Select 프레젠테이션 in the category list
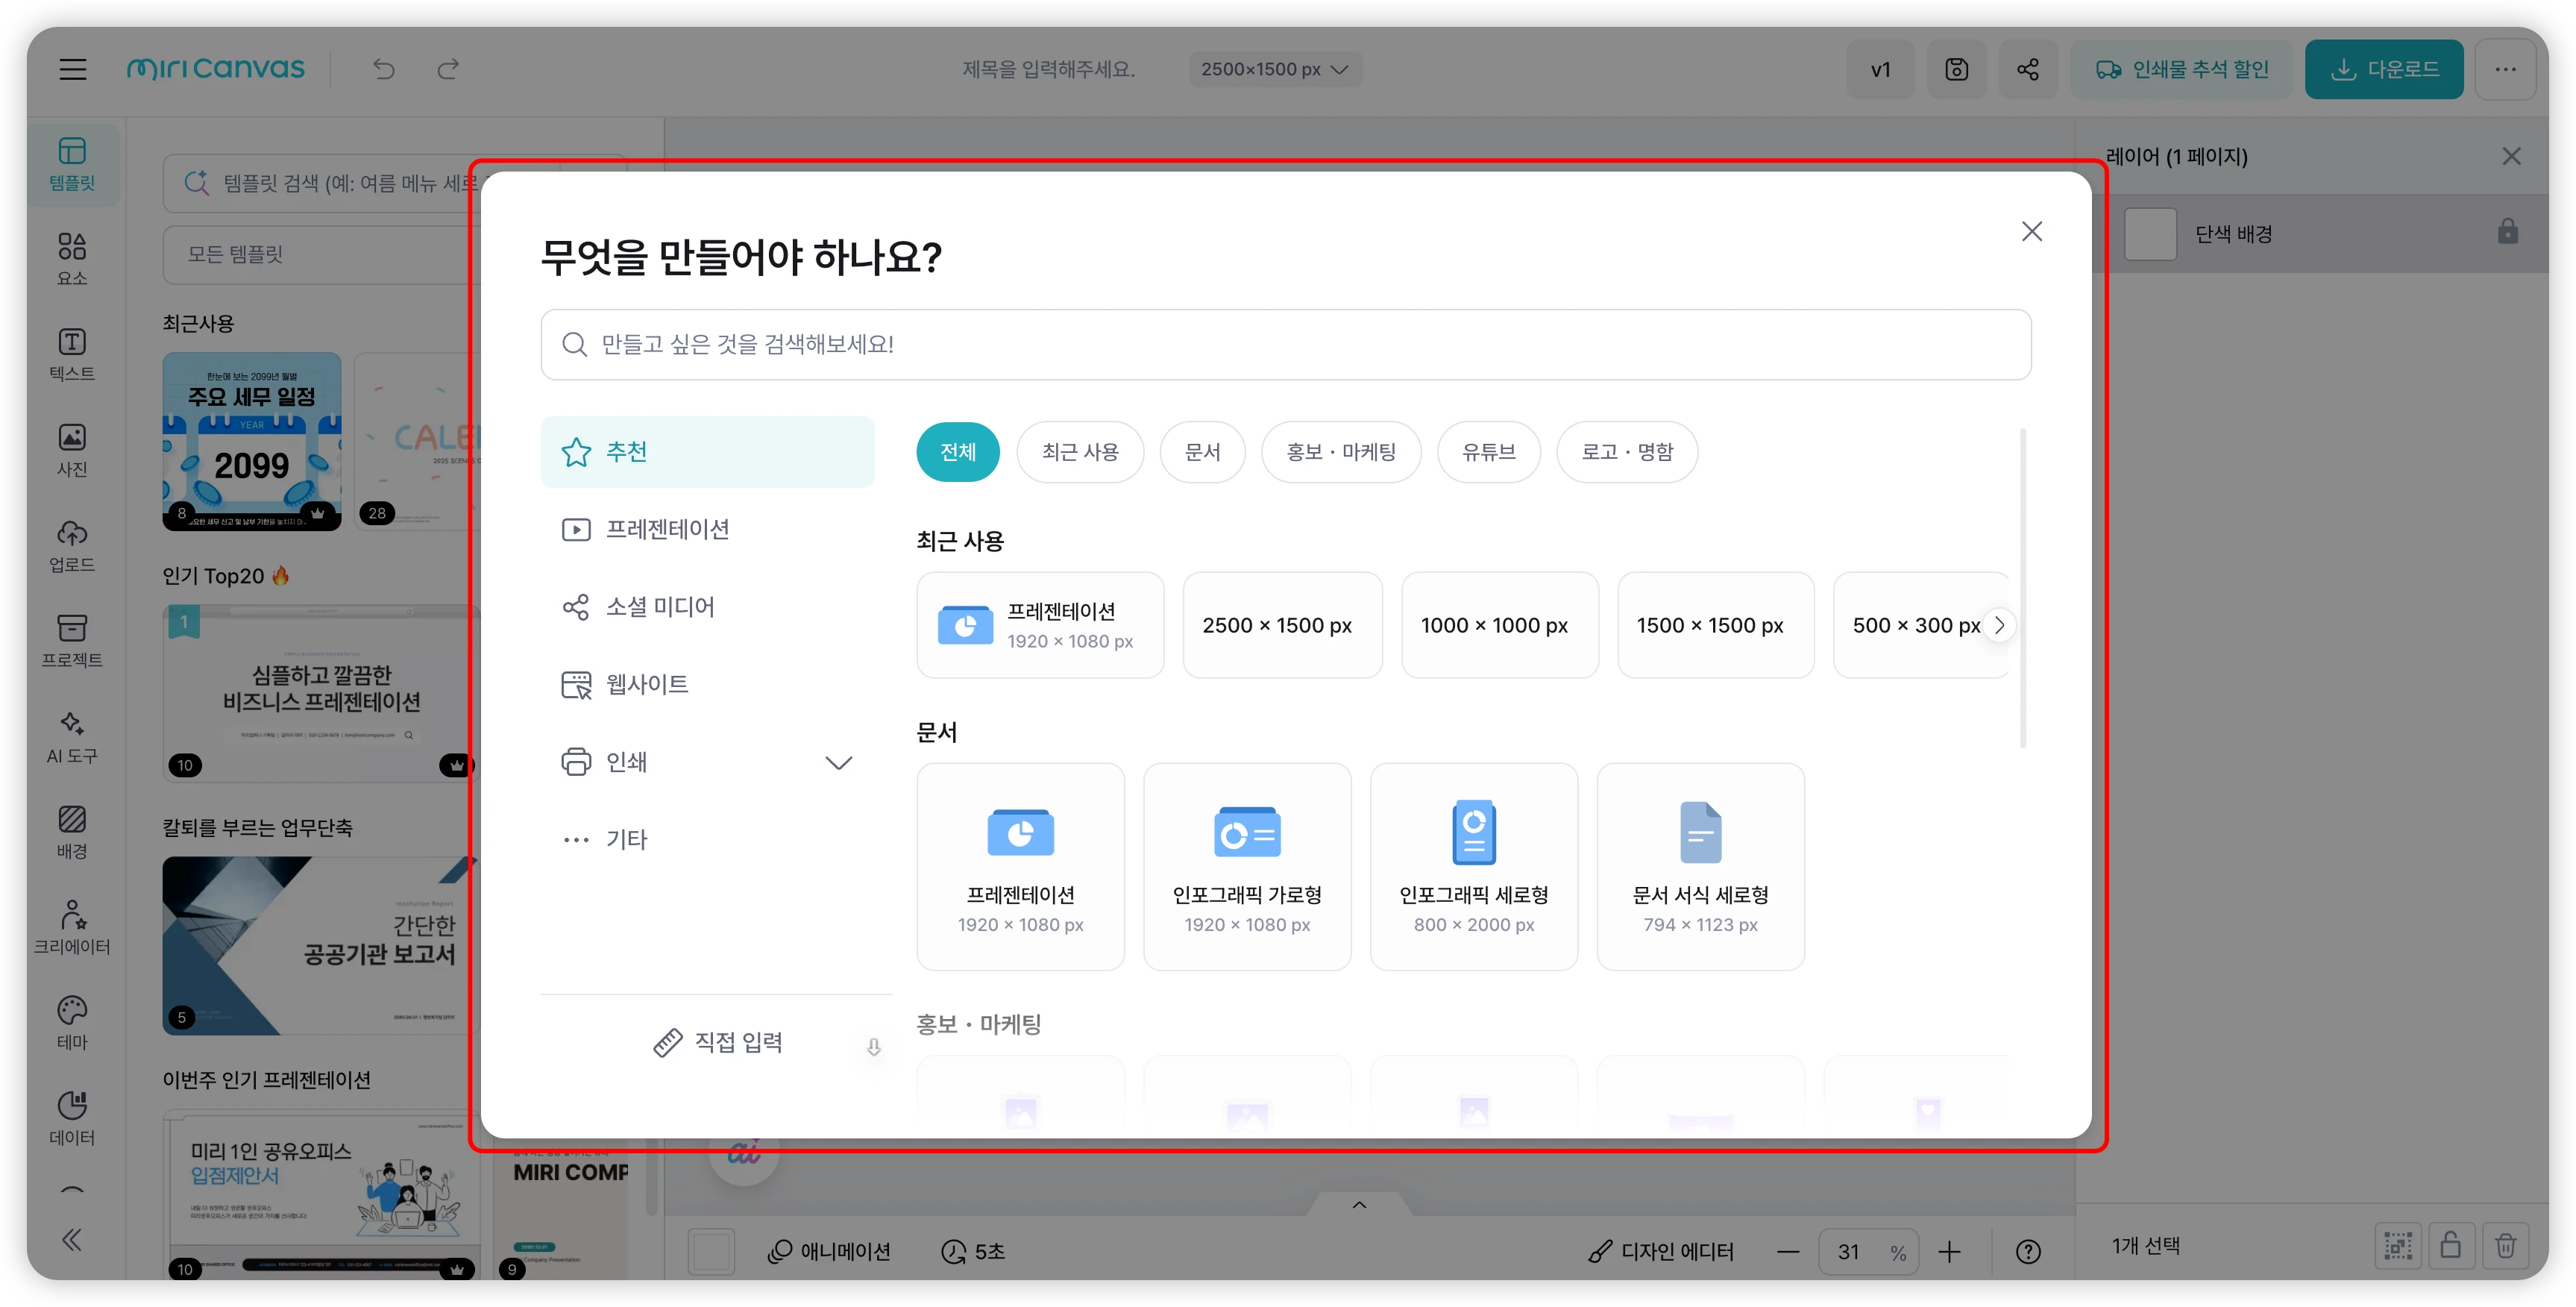This screenshot has height=1307, width=2576. click(x=667, y=529)
